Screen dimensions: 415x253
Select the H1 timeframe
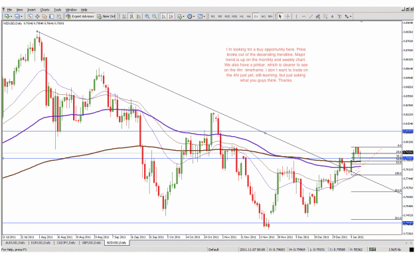pos(242,17)
